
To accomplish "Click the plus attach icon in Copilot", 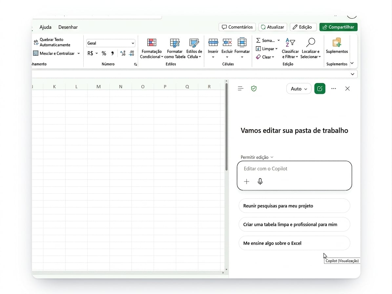I will tap(246, 181).
